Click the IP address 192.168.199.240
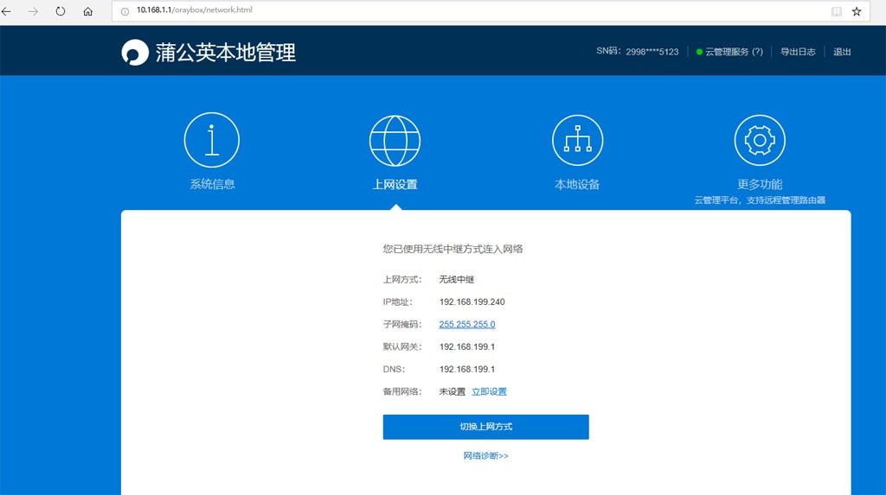The height and width of the screenshot is (495, 886). tap(472, 302)
